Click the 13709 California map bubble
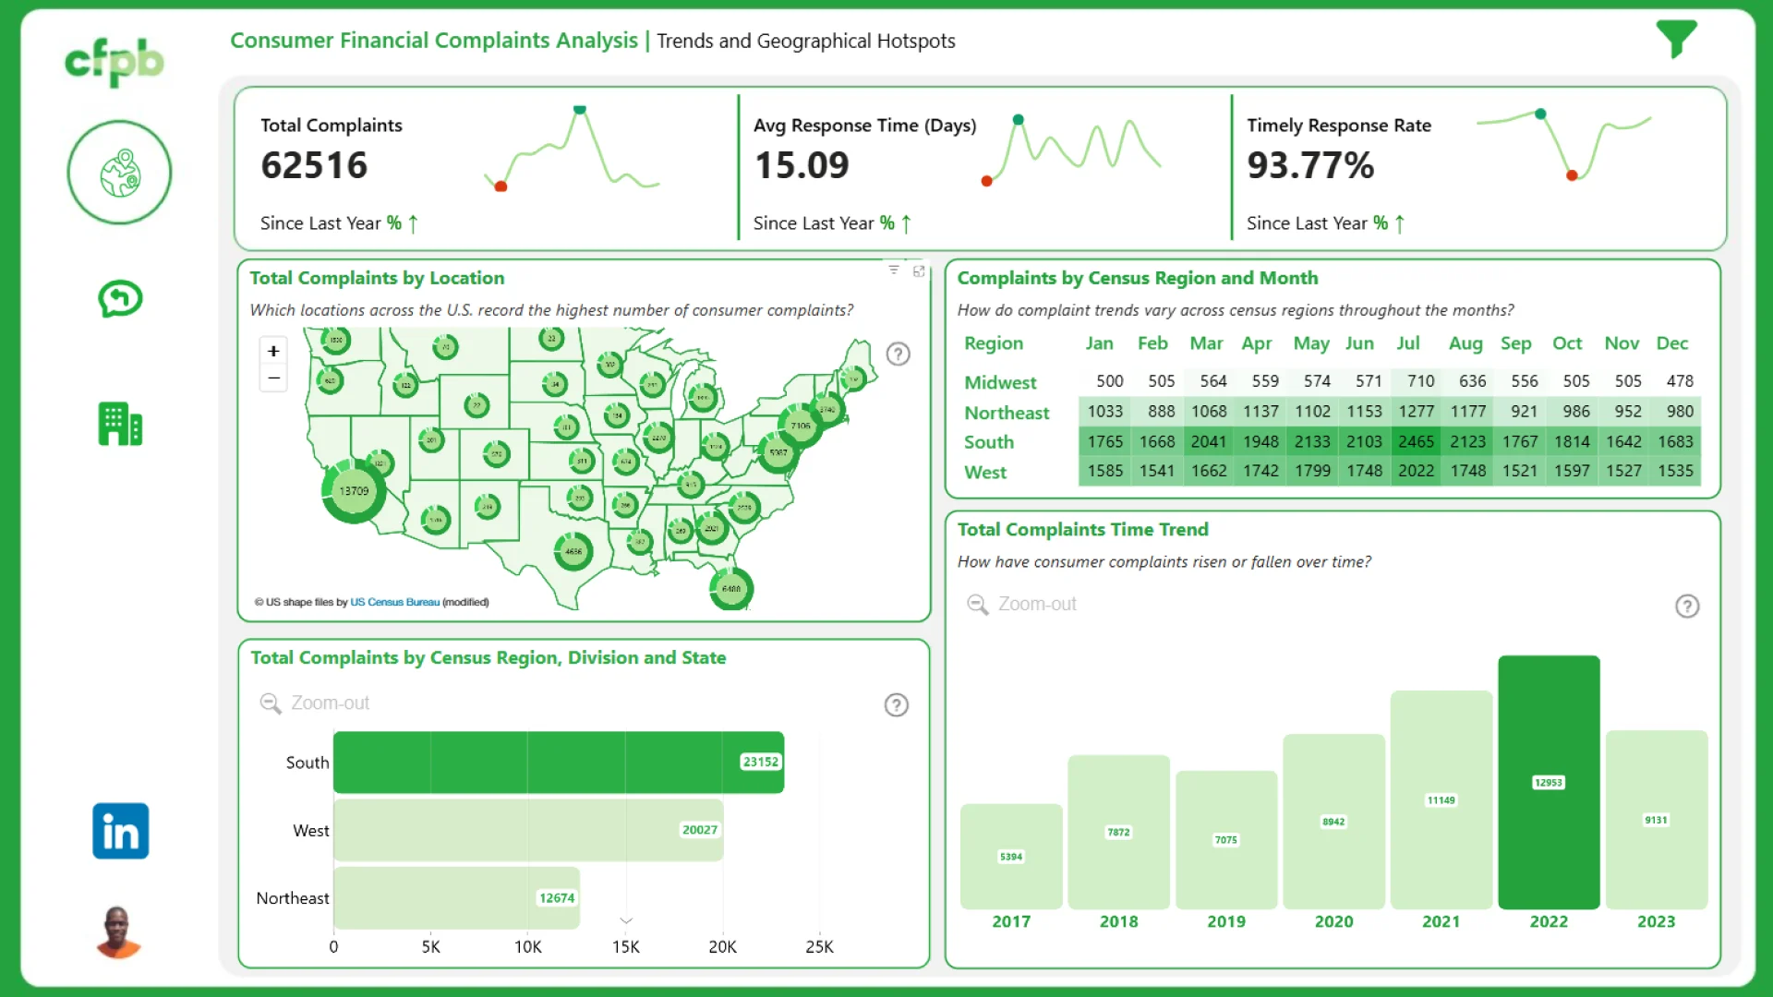 (x=354, y=491)
